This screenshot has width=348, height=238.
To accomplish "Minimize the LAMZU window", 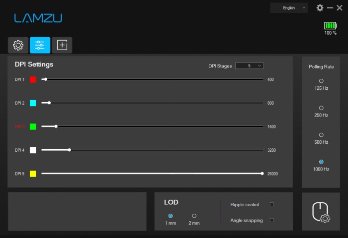I will [330, 8].
